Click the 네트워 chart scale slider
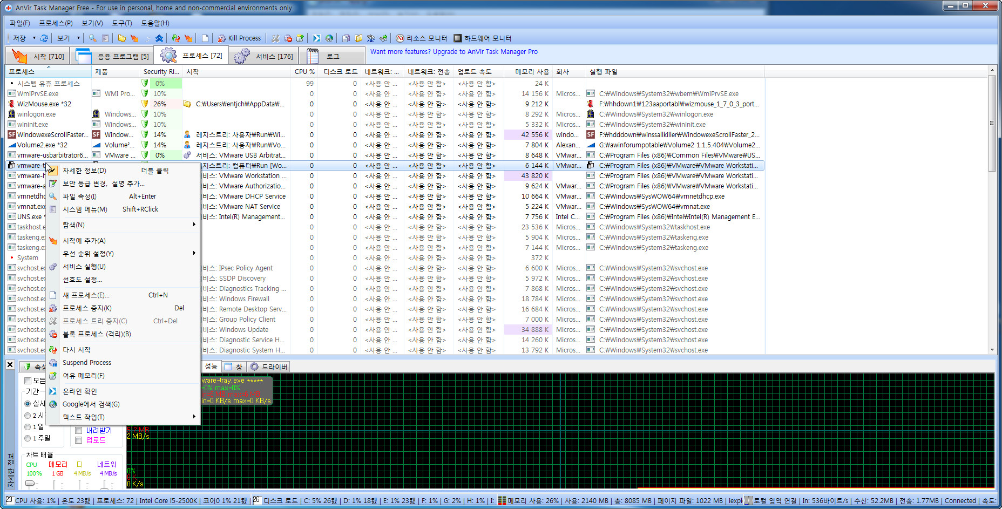The image size is (1002, 509). 105,484
